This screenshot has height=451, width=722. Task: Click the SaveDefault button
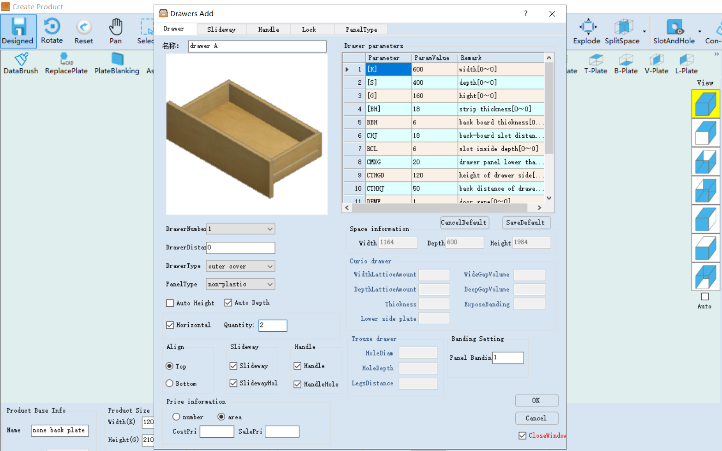tap(525, 223)
